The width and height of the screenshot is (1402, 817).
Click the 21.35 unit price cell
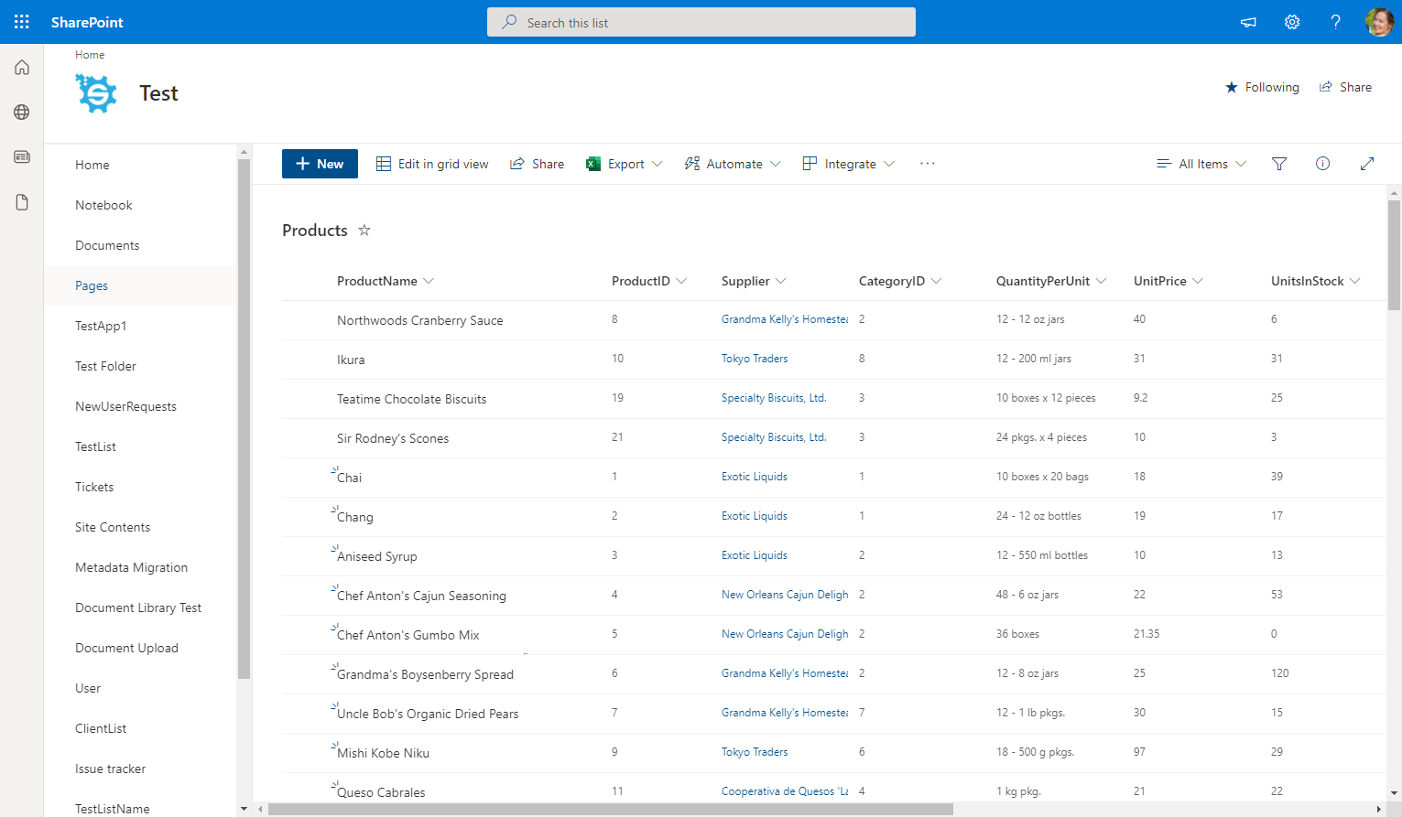[x=1147, y=634]
